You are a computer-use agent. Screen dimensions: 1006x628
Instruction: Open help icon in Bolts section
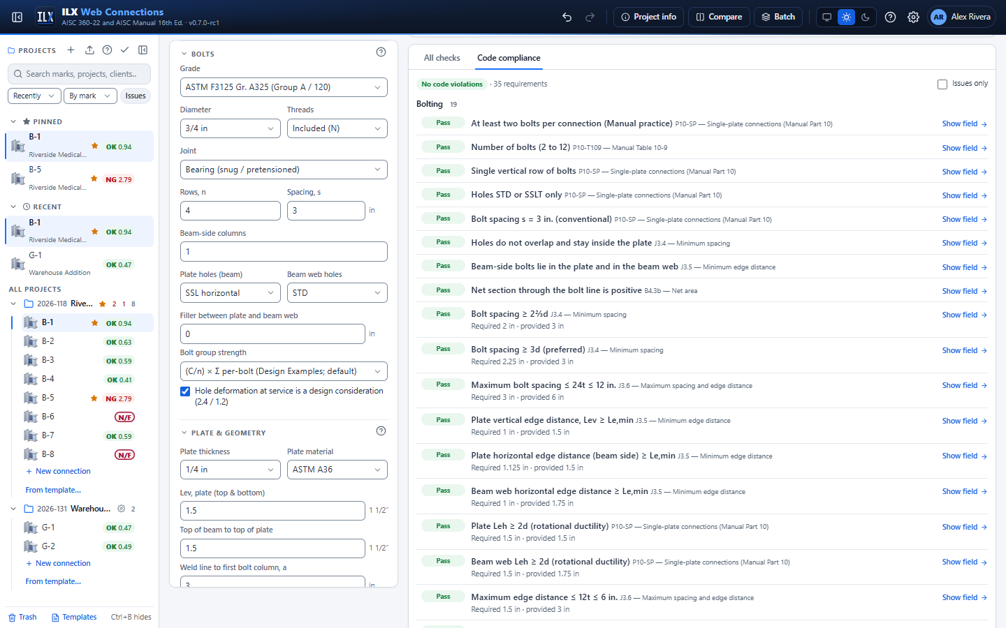381,52
